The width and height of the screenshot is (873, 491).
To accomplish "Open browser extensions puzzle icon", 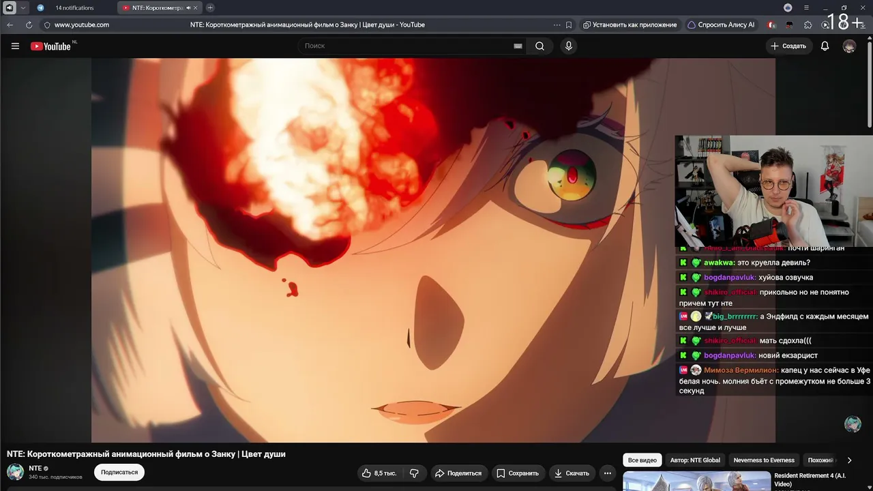I will (808, 25).
